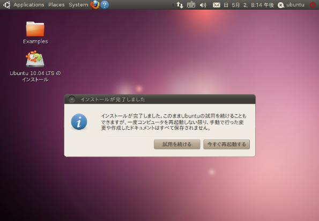Viewport: 319px width, 221px height.
Task: Click the インストールが完了しました title bar
Action: coord(160,99)
